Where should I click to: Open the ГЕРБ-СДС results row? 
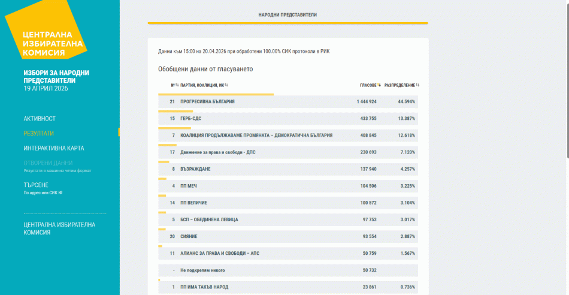click(x=287, y=119)
